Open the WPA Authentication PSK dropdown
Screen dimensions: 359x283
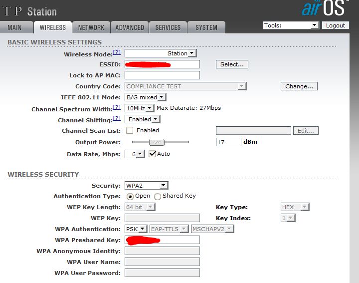pos(136,229)
